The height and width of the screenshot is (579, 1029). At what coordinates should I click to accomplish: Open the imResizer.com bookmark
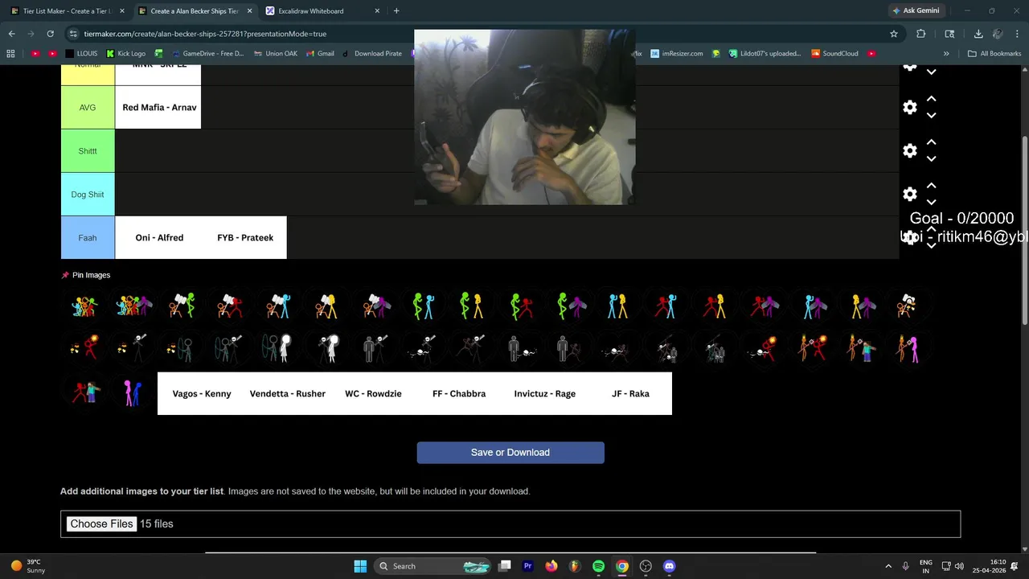(677, 54)
